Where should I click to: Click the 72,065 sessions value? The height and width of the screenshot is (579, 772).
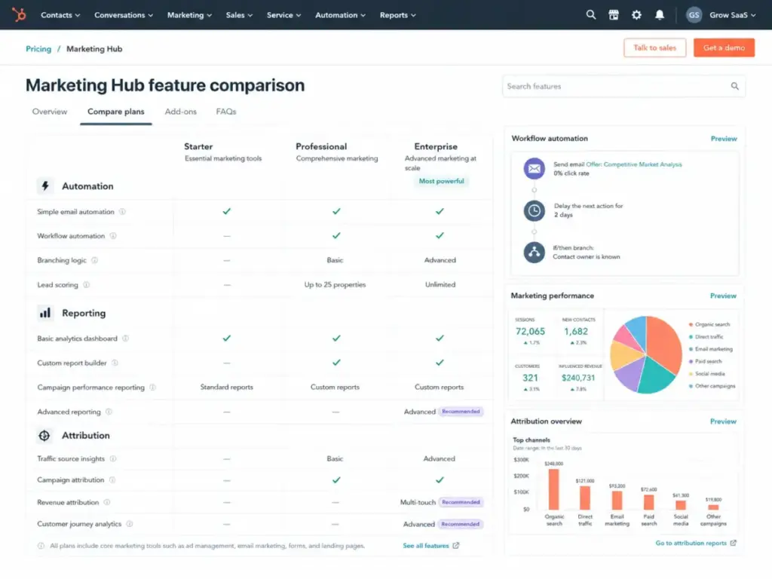tap(530, 332)
